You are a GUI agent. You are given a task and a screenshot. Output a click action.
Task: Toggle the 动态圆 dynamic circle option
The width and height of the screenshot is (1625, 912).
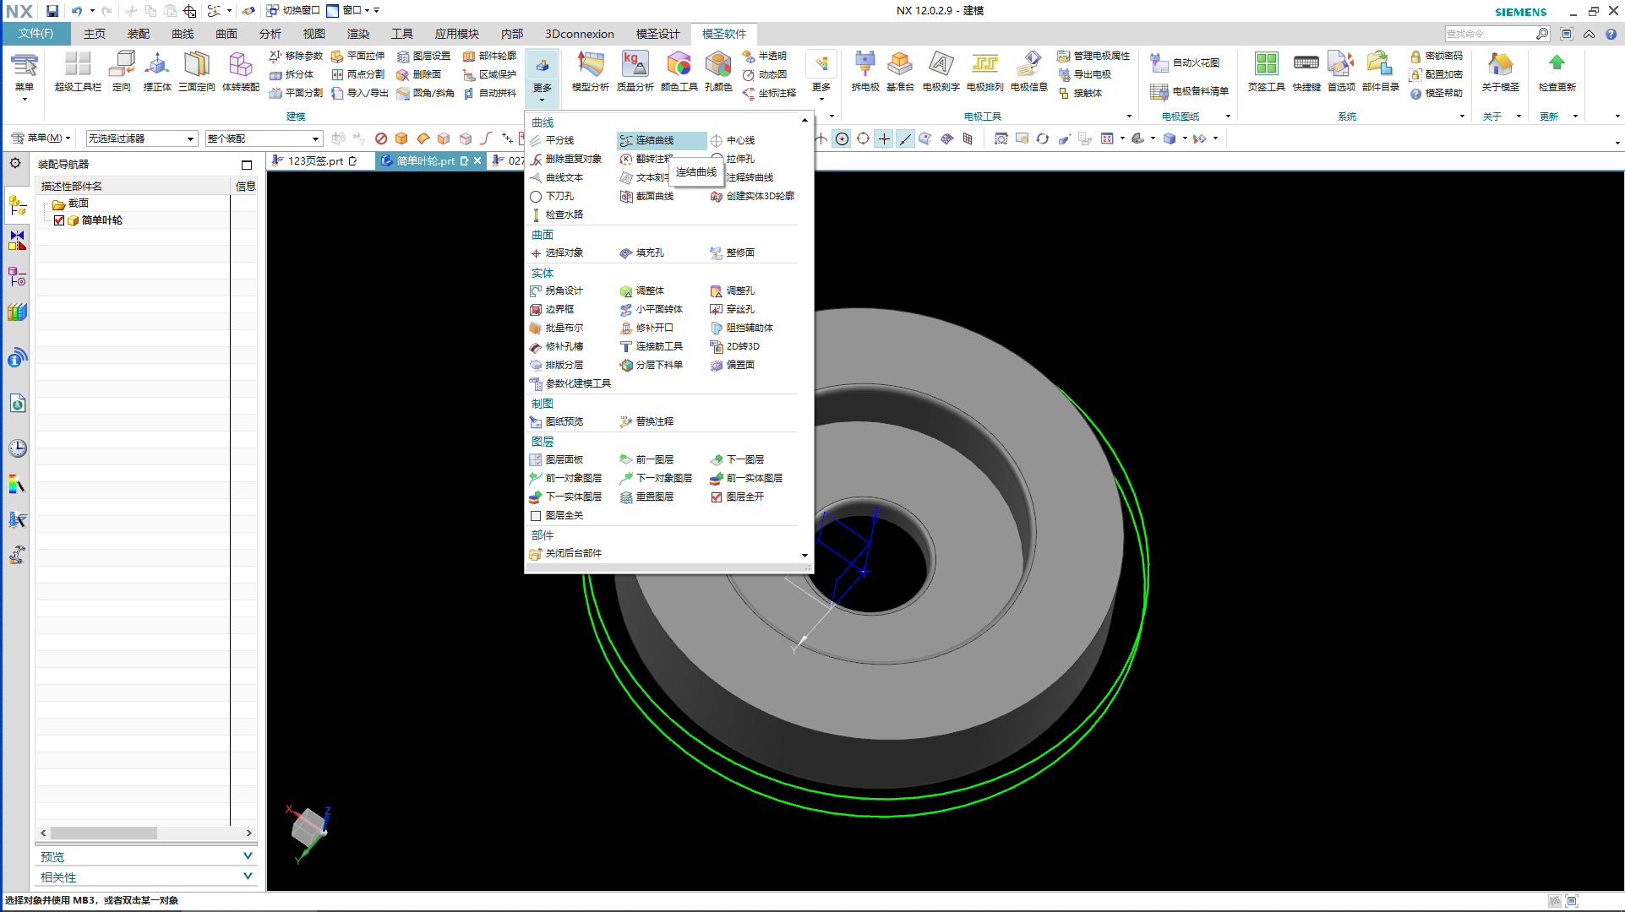tap(765, 74)
